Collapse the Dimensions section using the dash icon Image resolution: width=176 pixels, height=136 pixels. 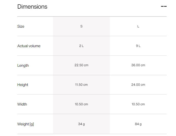click(x=164, y=6)
